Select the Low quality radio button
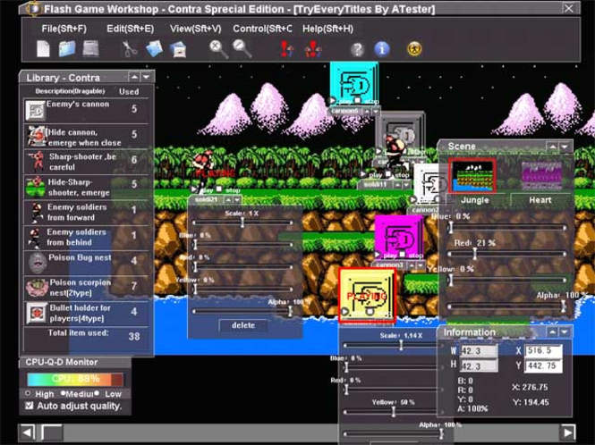Screen dimensions: 595x445 [x=98, y=393]
